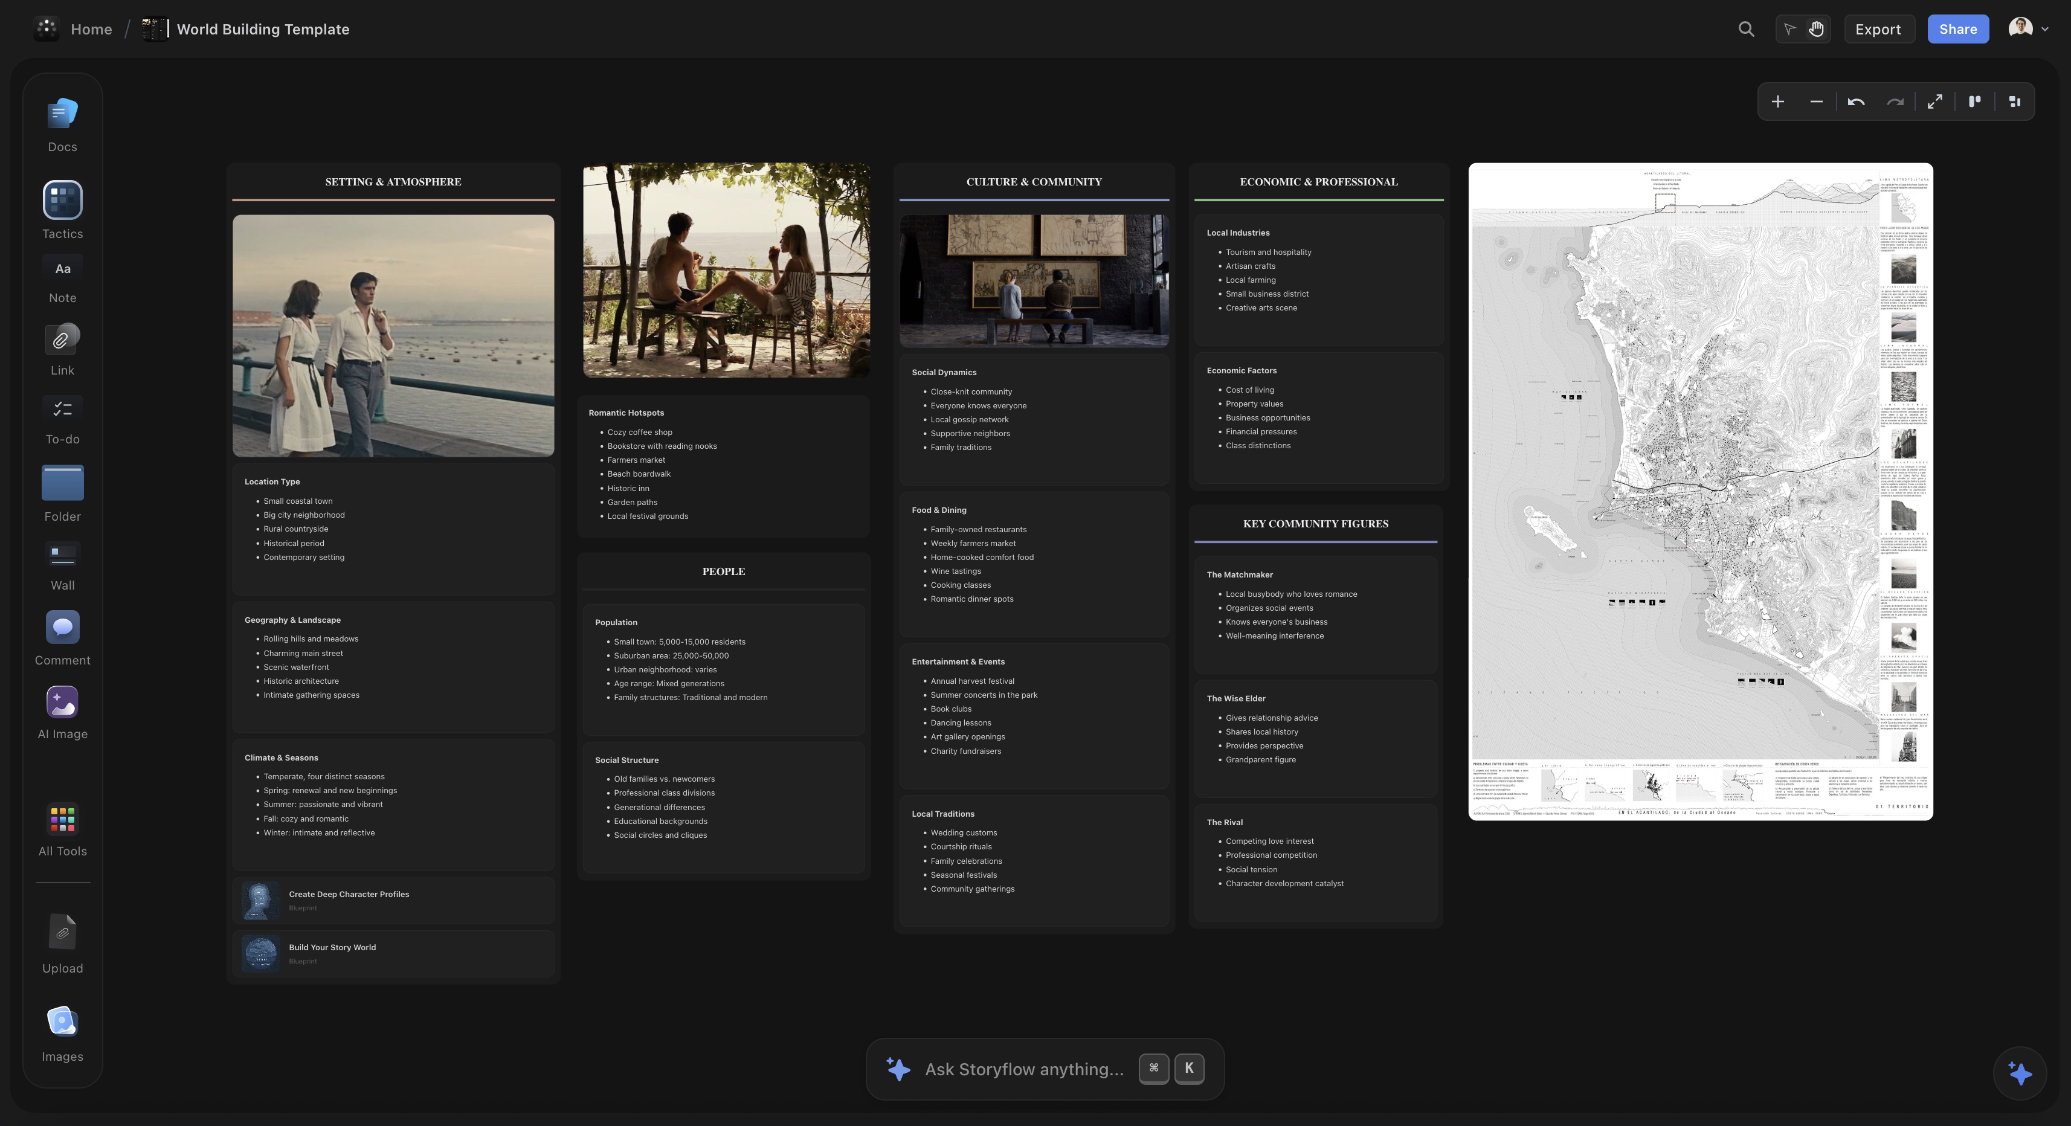Click World Building Template breadcrumb title
This screenshot has width=2071, height=1126.
263,30
